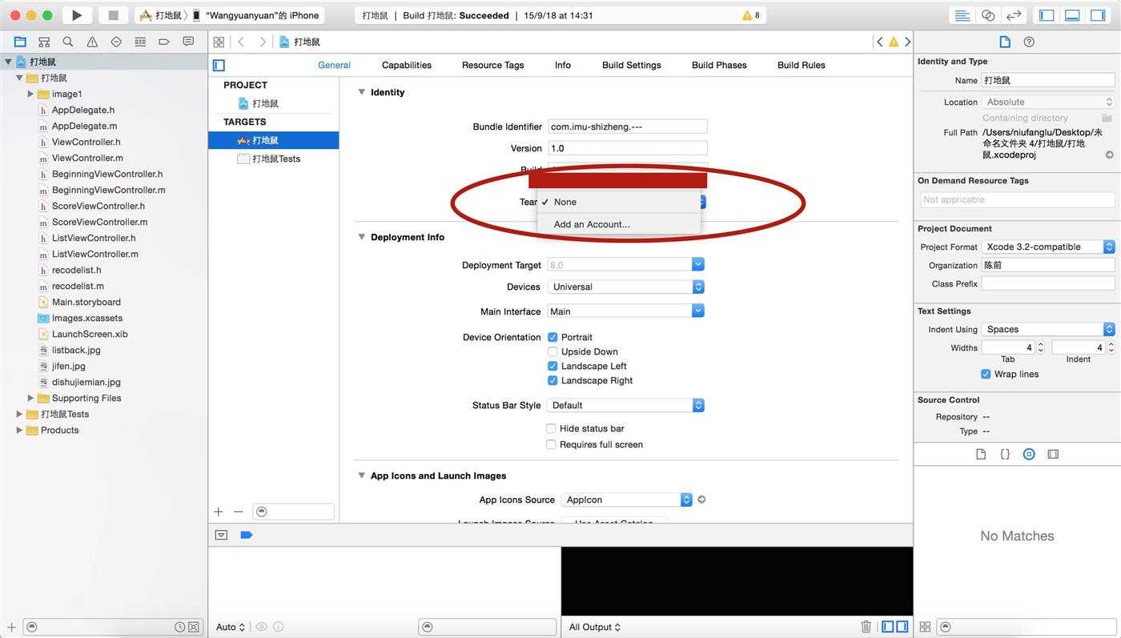
Task: Open the App Icons Source dropdown
Action: (627, 500)
